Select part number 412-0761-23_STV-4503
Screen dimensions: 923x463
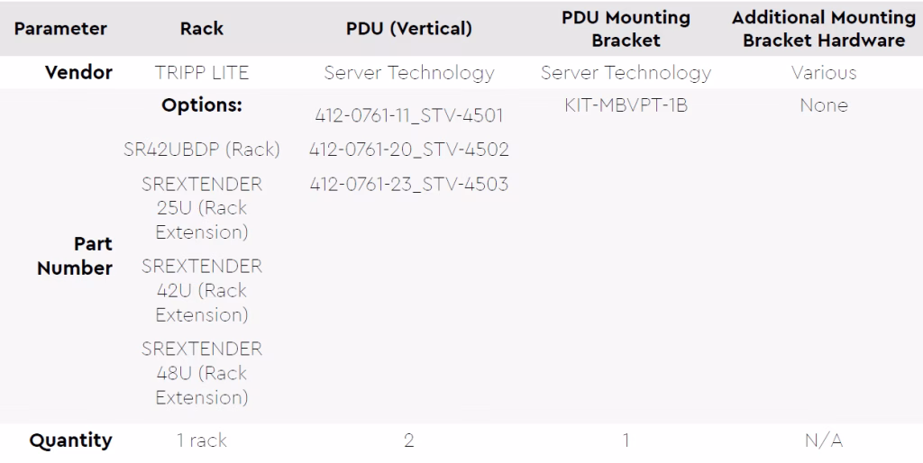(409, 184)
